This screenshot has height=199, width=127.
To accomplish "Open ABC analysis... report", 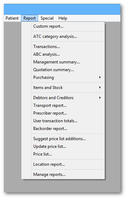I will (x=63, y=54).
